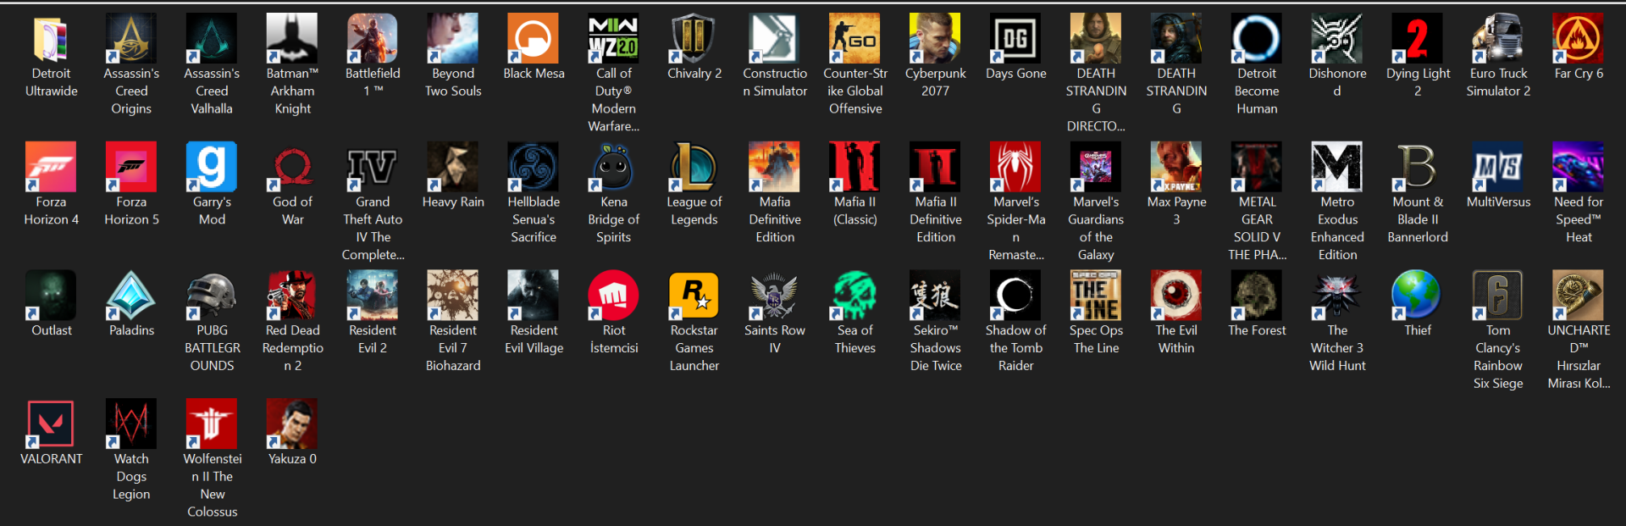
Task: Select the Dying Light 2 shortcut
Action: [x=1418, y=39]
